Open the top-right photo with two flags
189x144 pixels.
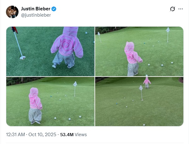(x=139, y=51)
